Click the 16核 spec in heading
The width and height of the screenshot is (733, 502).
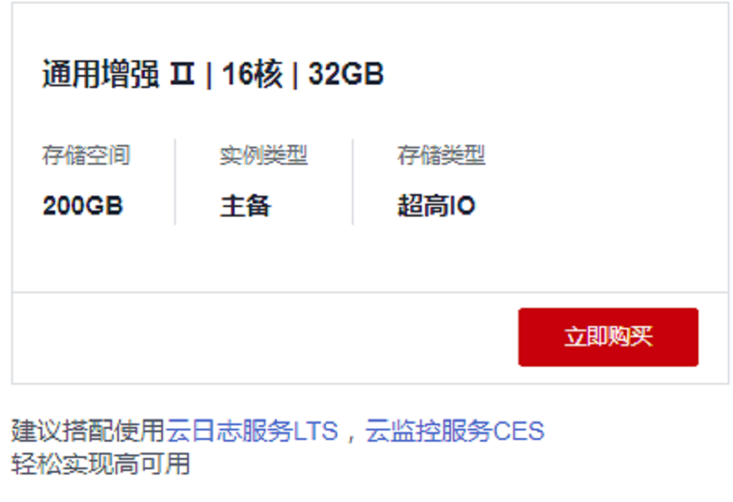(x=253, y=74)
